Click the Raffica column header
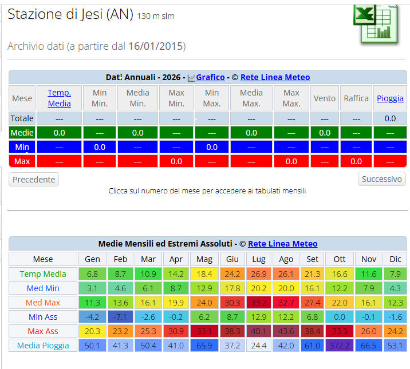 (356, 98)
